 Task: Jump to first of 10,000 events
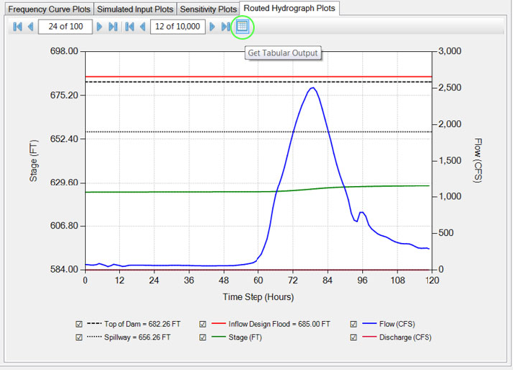click(129, 27)
